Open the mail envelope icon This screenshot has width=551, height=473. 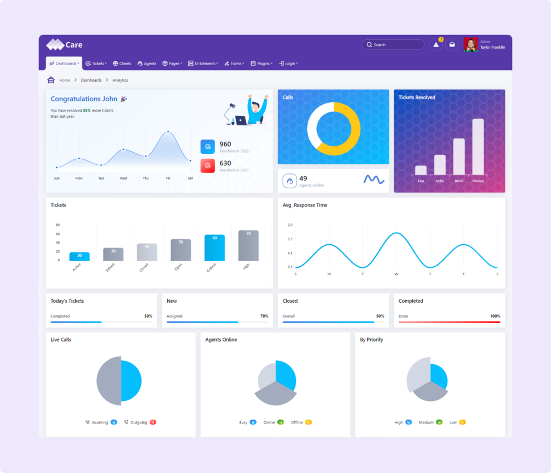(452, 44)
